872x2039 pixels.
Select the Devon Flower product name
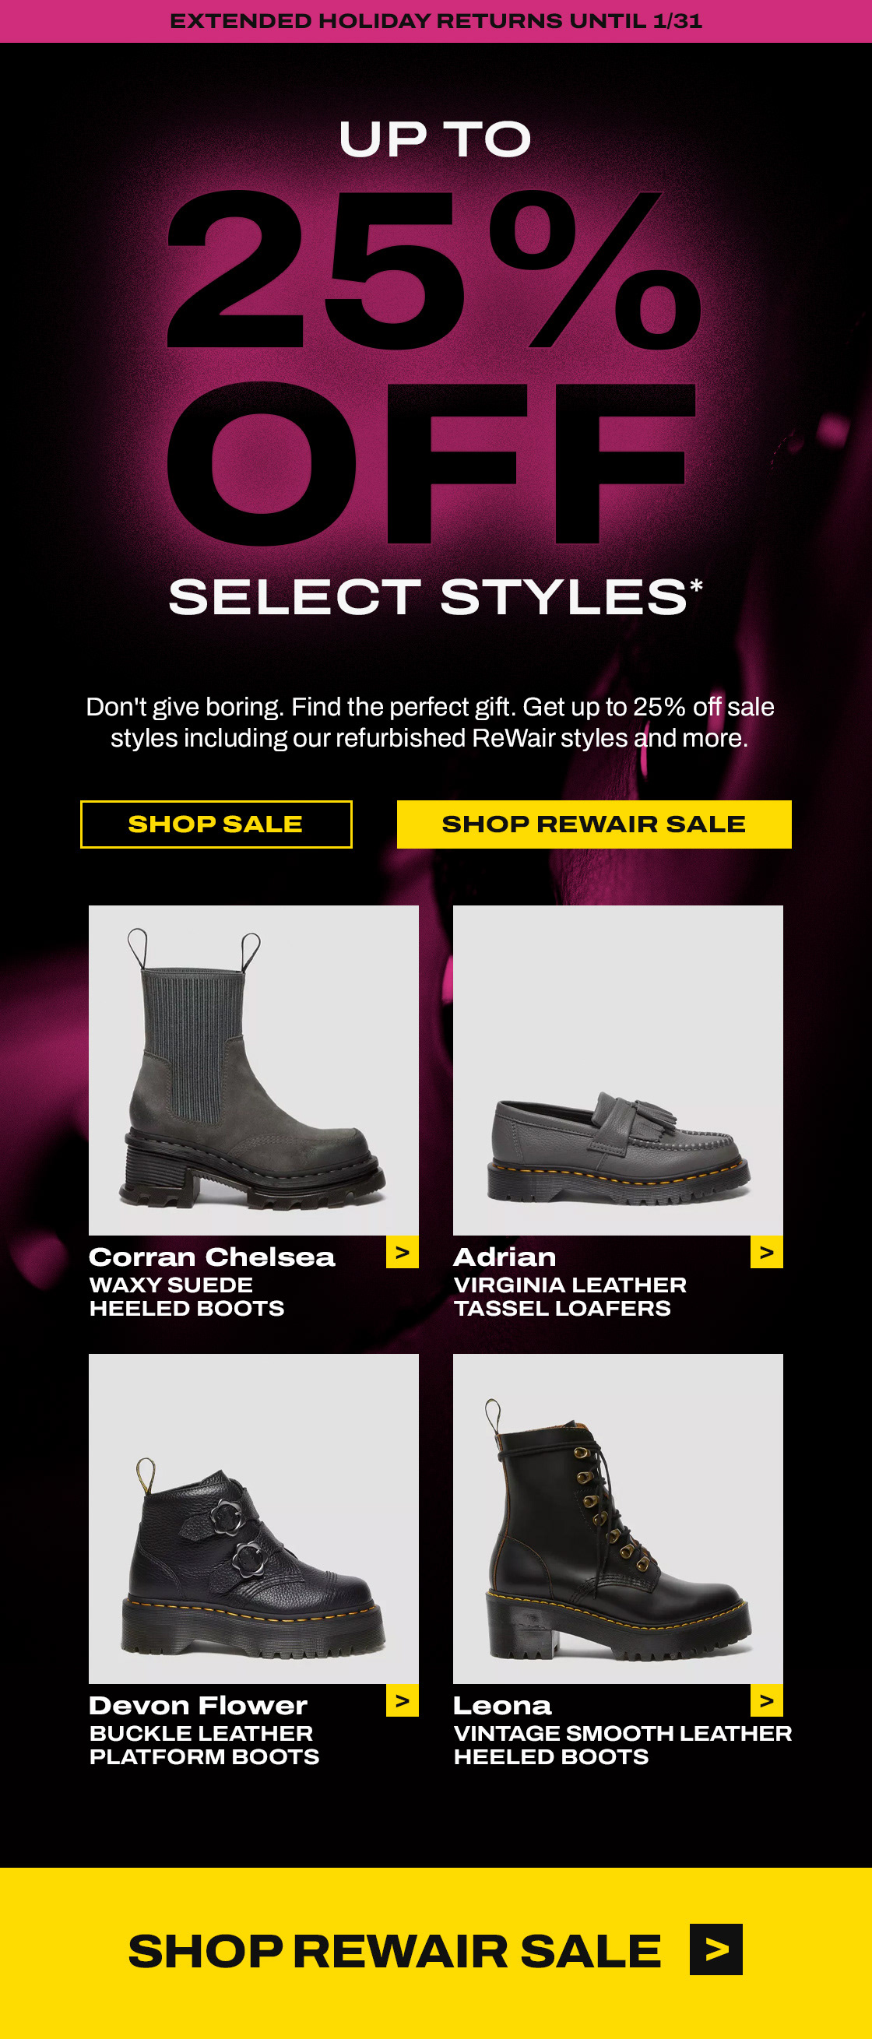tap(198, 1705)
